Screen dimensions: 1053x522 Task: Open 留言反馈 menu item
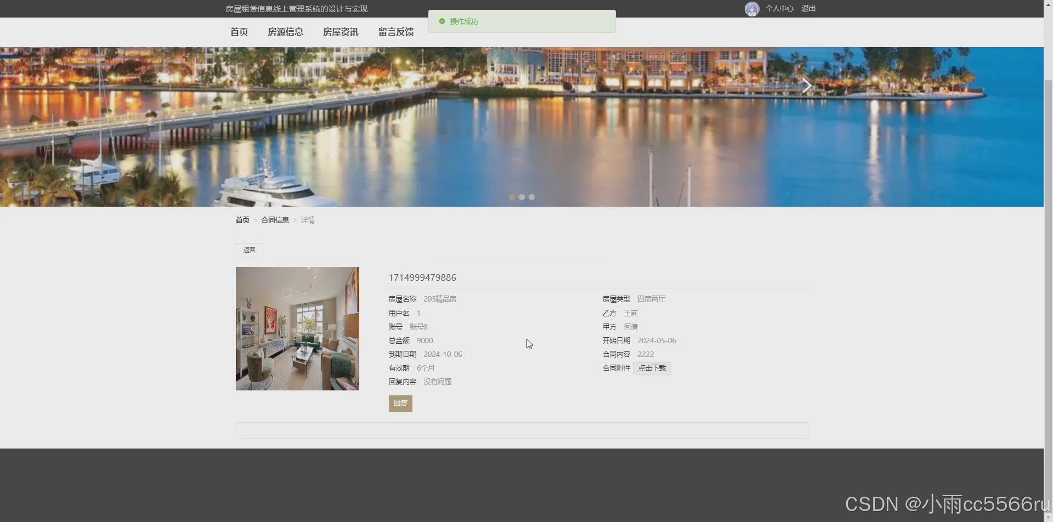[x=396, y=32]
